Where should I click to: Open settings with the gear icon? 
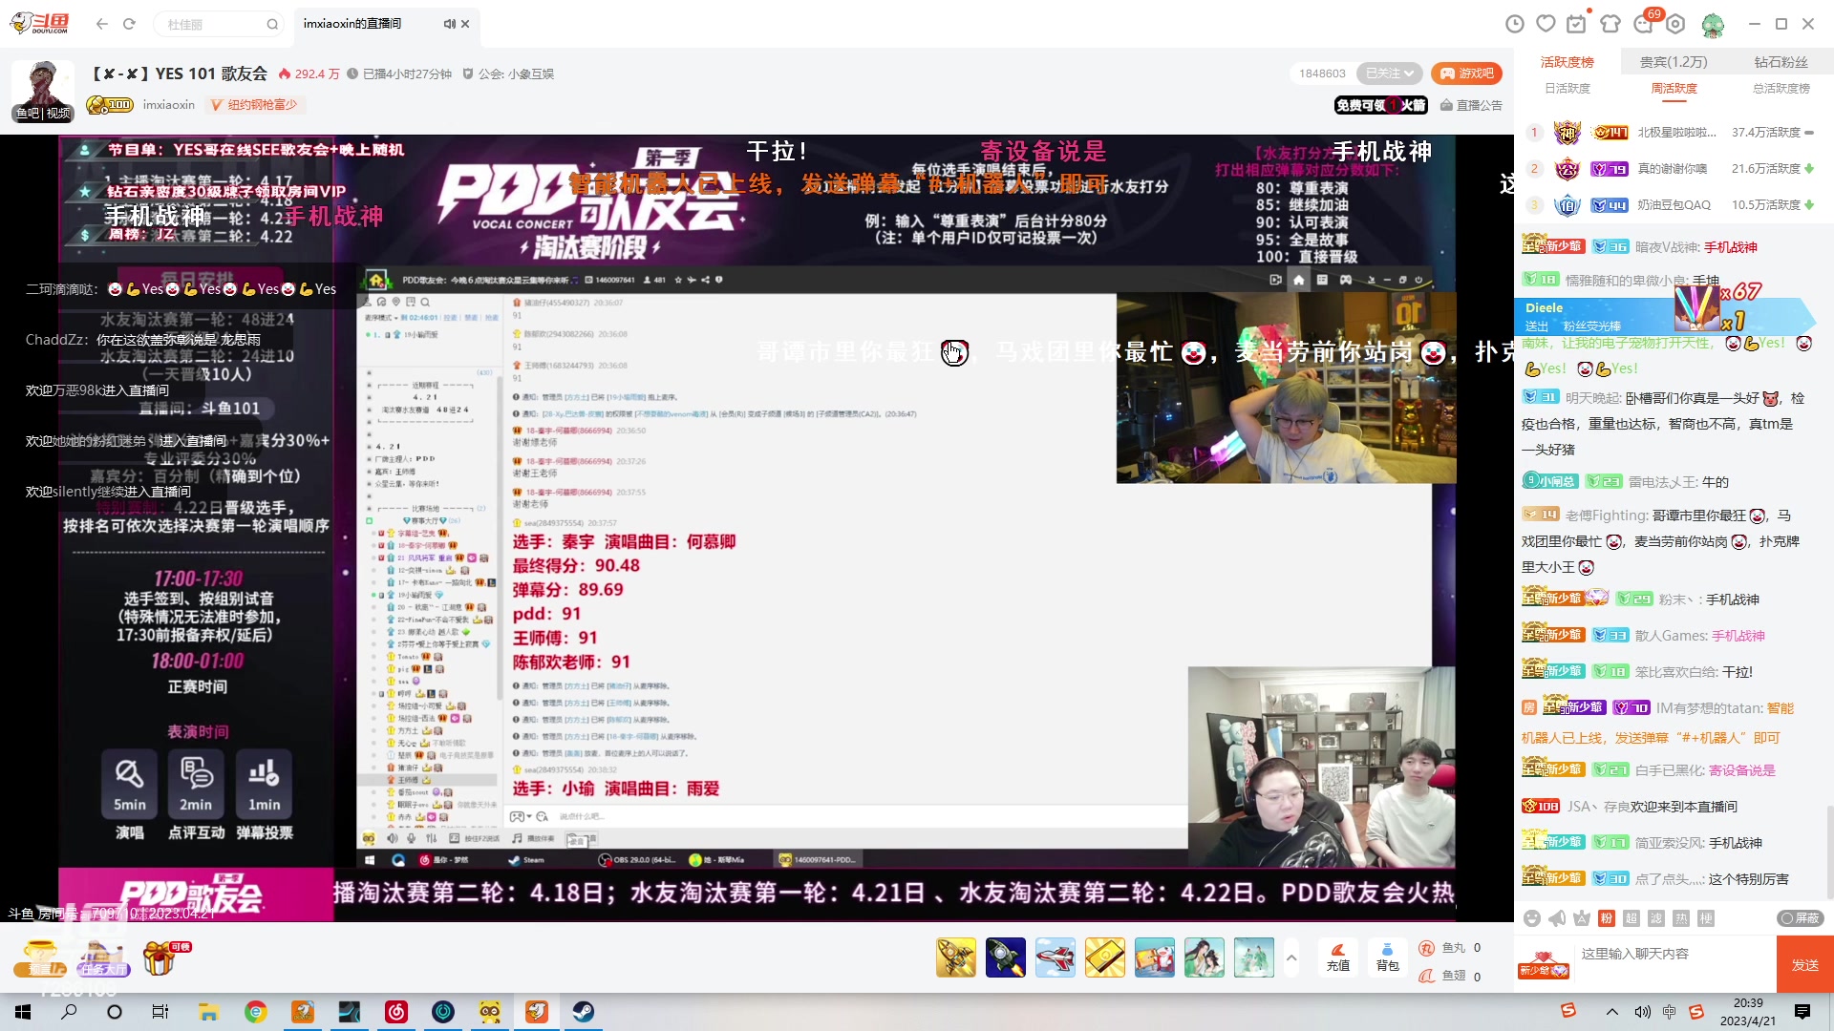point(1676,22)
